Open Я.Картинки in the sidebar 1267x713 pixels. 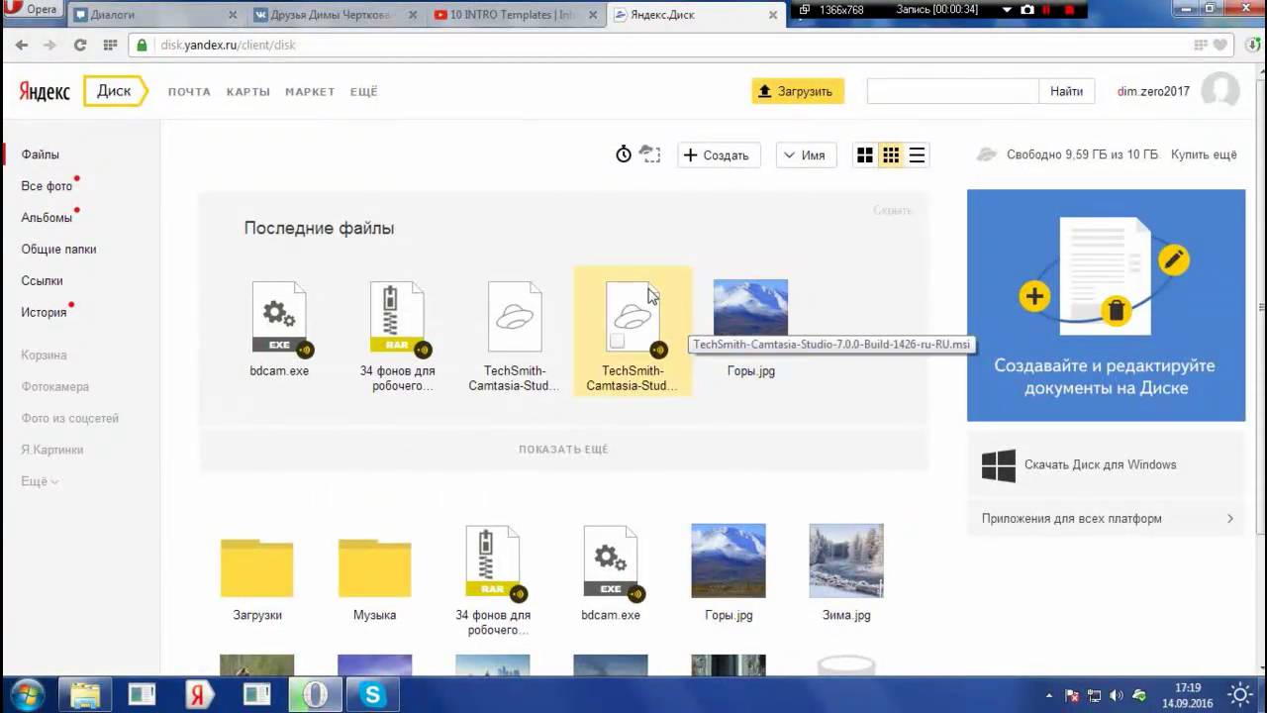(x=51, y=450)
